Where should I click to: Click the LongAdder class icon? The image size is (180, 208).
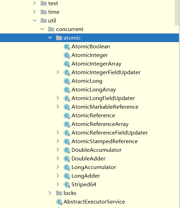[x=67, y=176]
